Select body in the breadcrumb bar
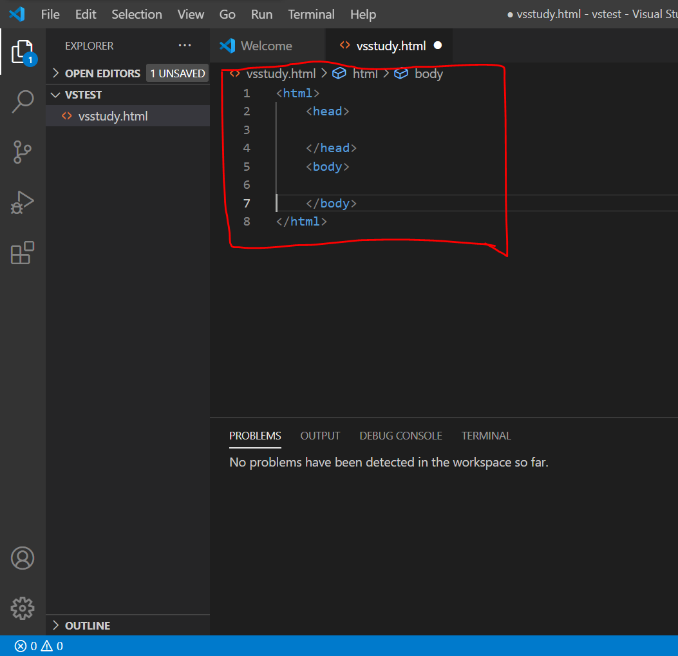678x656 pixels. click(429, 73)
